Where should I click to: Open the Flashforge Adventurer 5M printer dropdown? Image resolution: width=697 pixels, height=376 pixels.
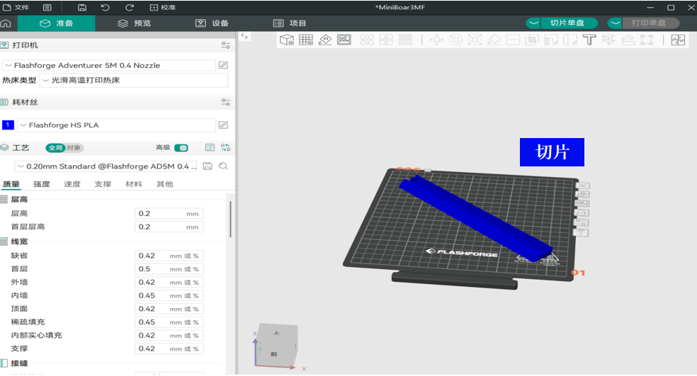point(109,65)
